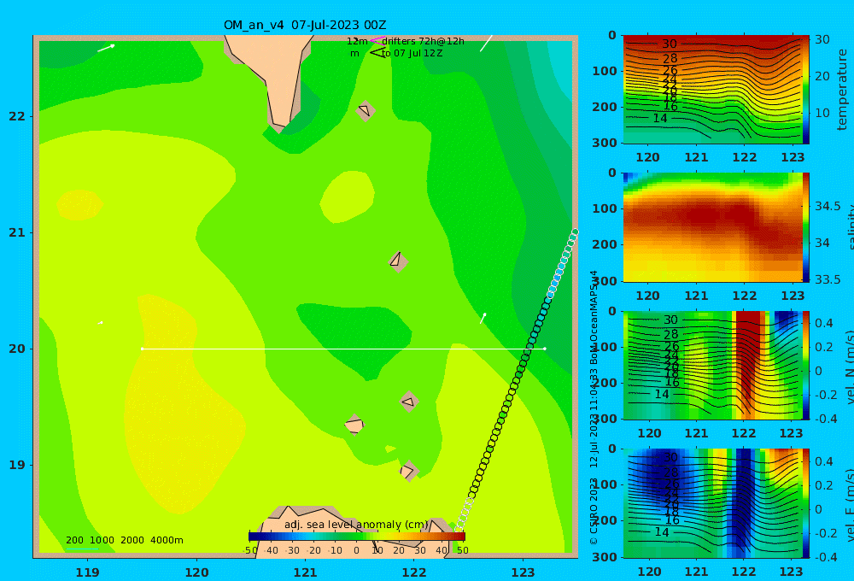Click the 'vel. E (m/s)' axis label
Screen dimensions: 854x581
pyautogui.click(x=849, y=504)
